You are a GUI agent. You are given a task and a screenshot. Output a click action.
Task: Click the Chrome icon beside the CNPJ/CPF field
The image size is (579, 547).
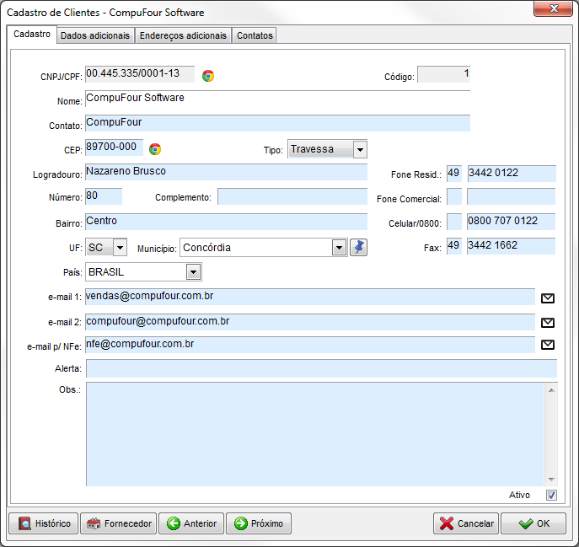[x=208, y=76]
